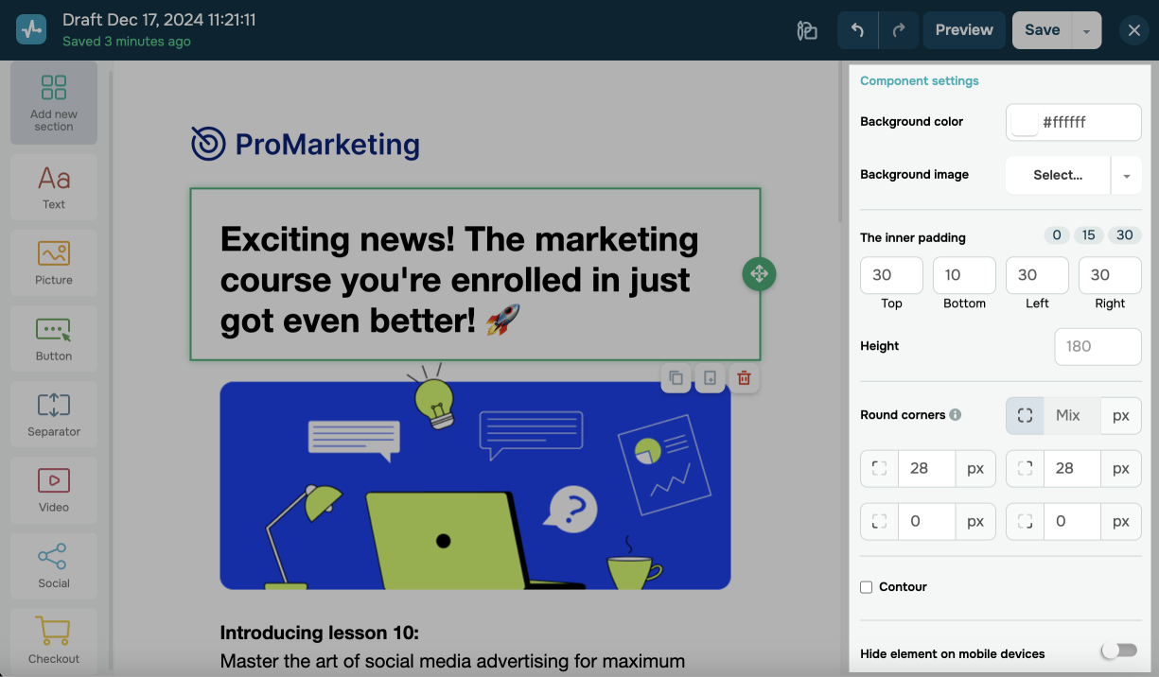The width and height of the screenshot is (1159, 677).
Task: Click the white background color swatch
Action: [1024, 122]
